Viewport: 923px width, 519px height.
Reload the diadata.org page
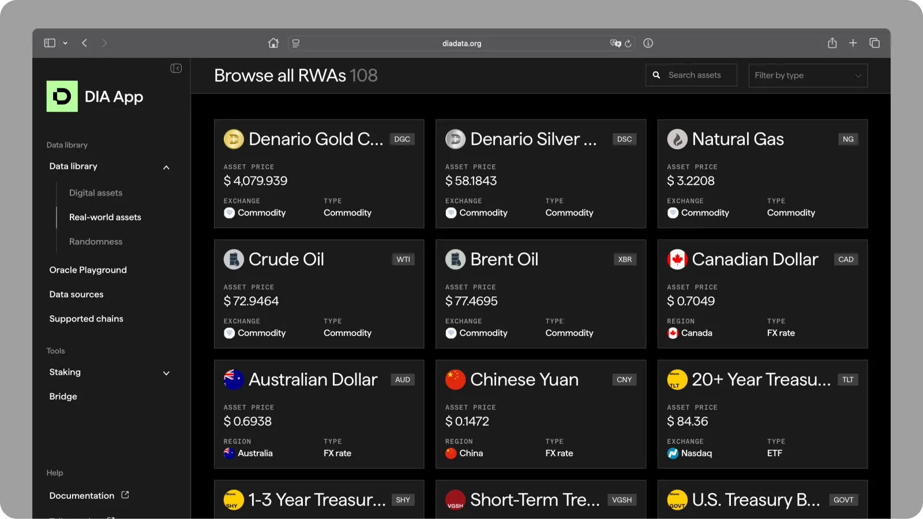628,43
